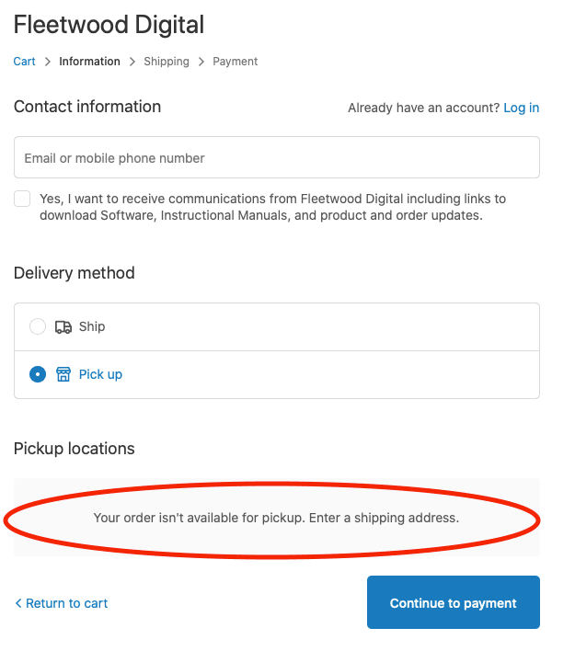Click the chevron between Cart and Information
The height and width of the screenshot is (651, 575).
48,62
